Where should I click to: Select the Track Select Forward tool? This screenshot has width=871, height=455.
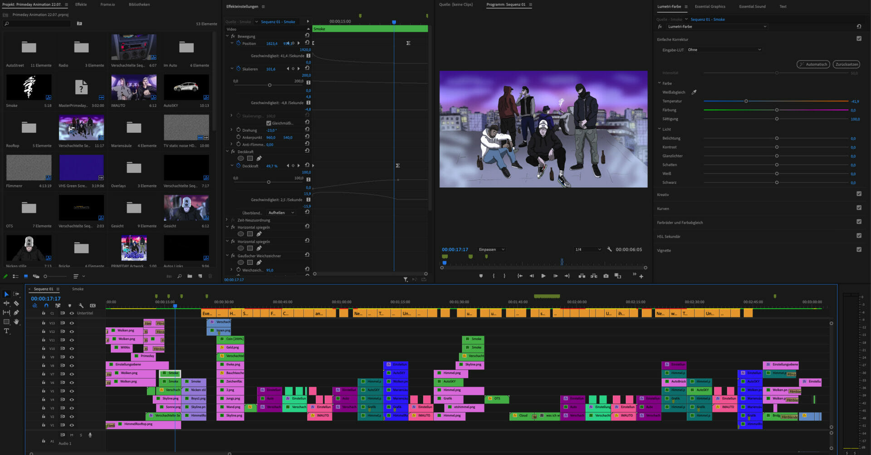(x=16, y=294)
